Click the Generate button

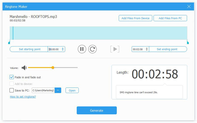pyautogui.click(x=97, y=110)
